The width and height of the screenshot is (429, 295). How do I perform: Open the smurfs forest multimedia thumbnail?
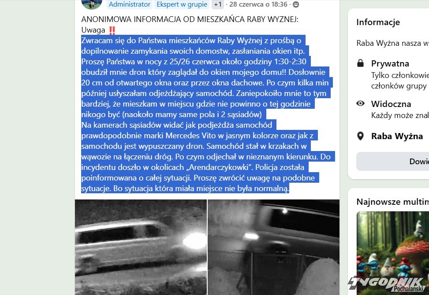point(393,253)
